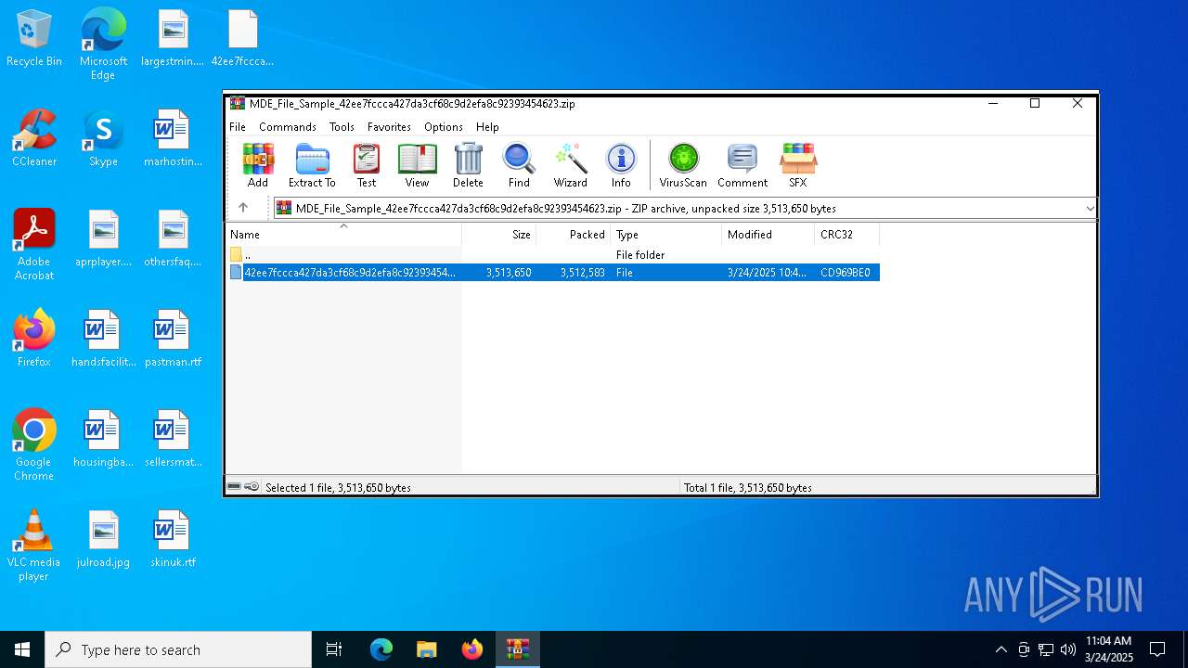
Task: Expand the archive path dropdown
Action: (1090, 208)
